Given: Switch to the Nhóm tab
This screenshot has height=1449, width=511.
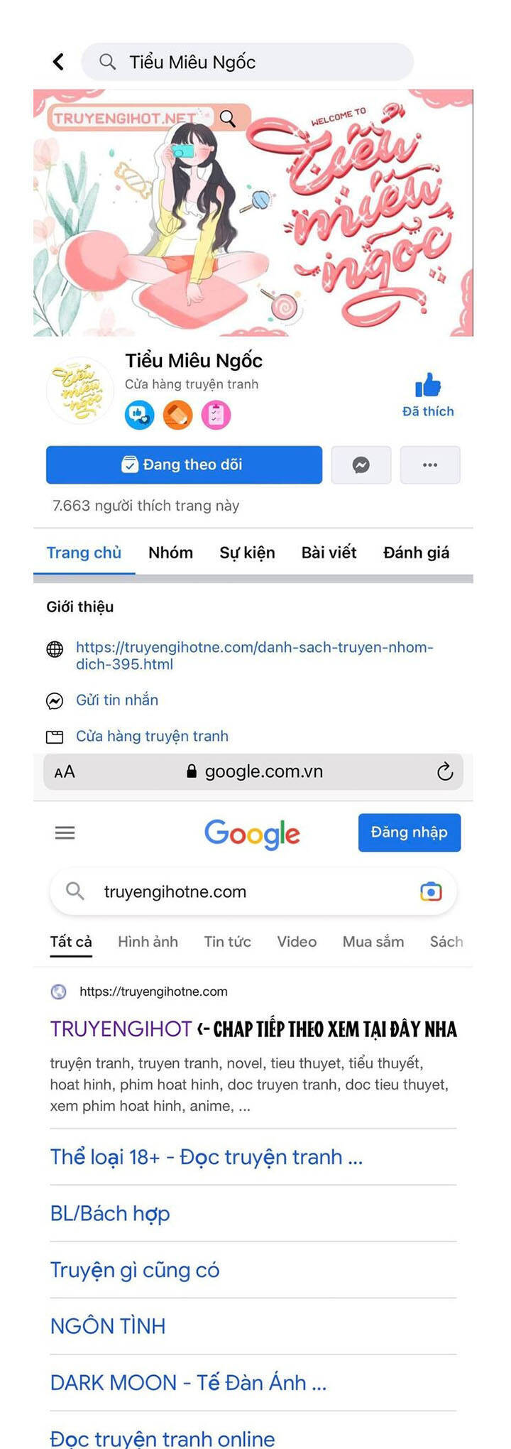Looking at the screenshot, I should click(170, 553).
